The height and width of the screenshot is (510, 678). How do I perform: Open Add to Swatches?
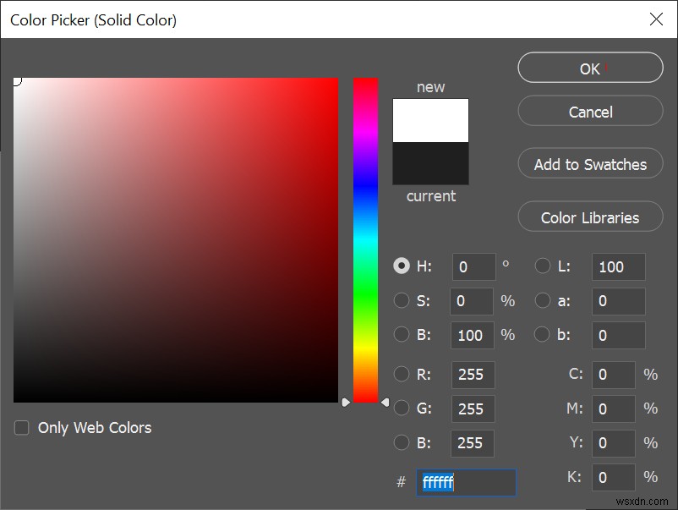click(589, 163)
